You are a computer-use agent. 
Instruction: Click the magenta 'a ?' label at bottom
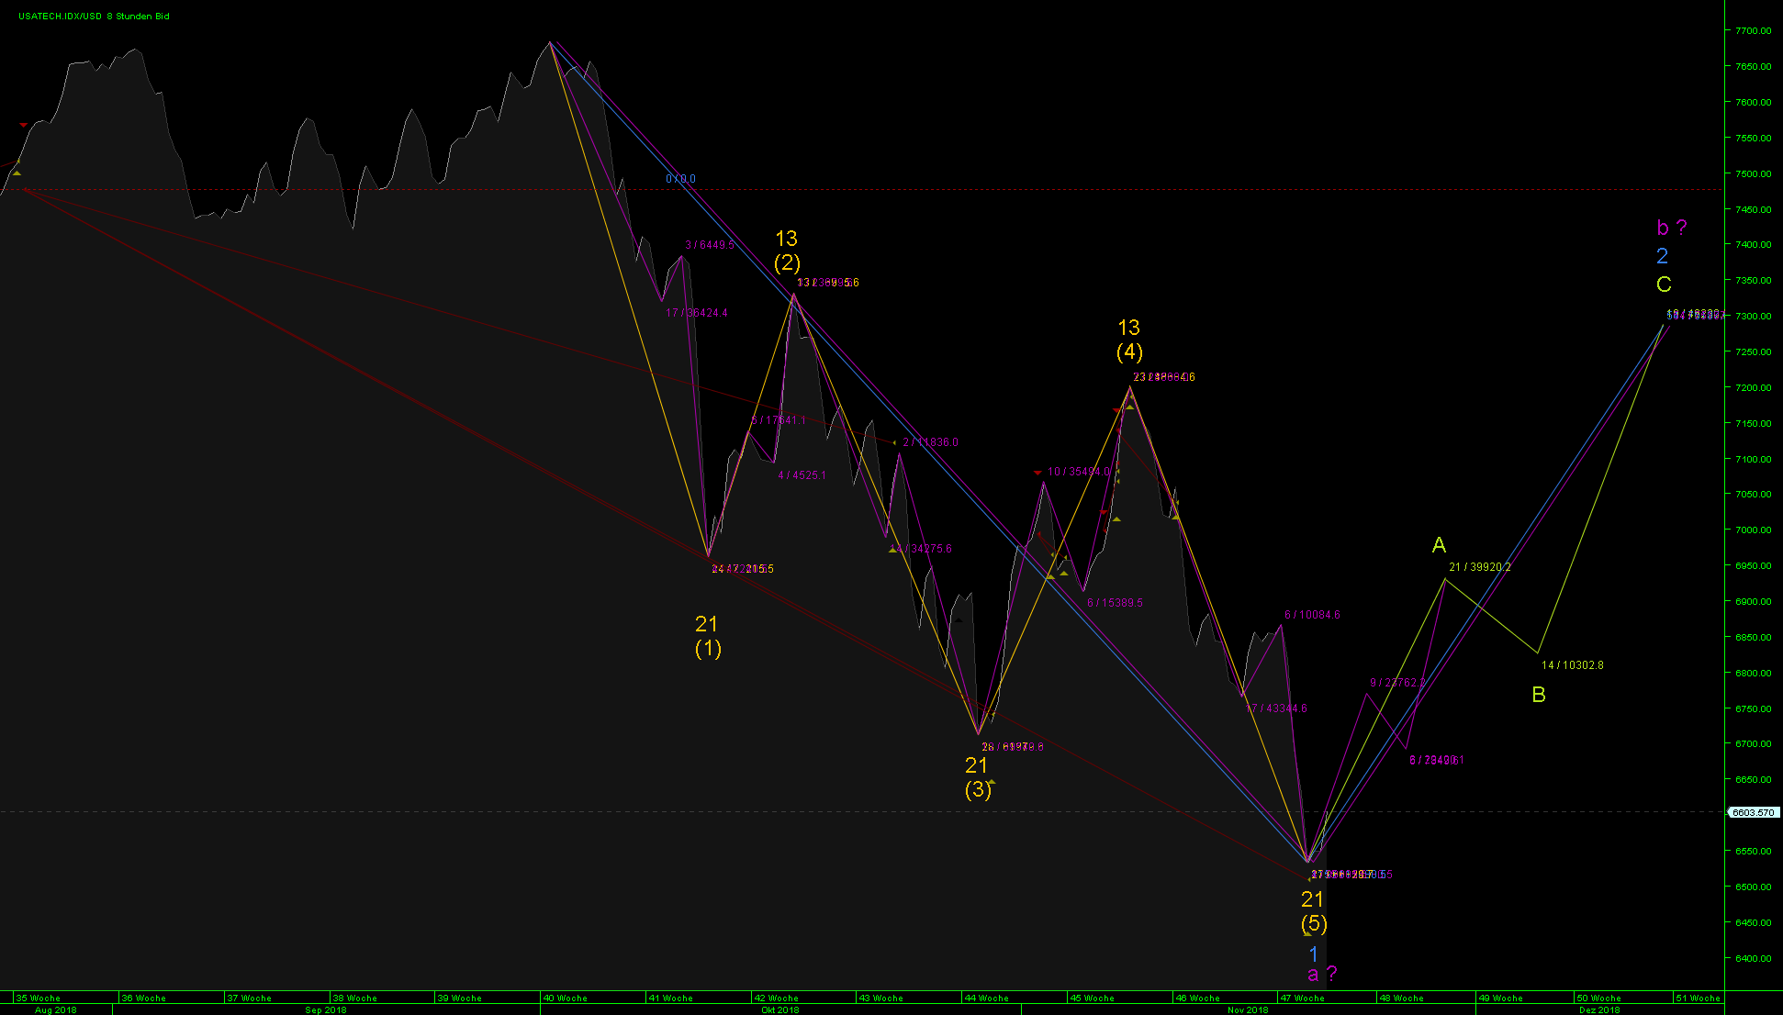[x=1321, y=974]
